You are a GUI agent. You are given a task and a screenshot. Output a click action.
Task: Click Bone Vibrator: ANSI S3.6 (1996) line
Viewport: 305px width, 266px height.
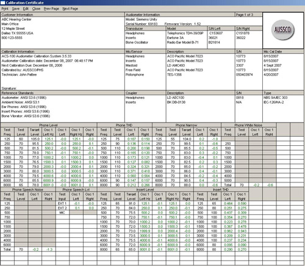point(26,116)
